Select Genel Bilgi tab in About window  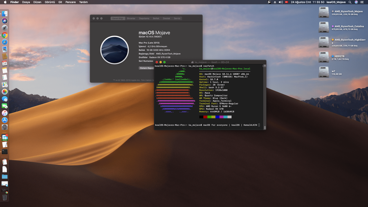coord(118,18)
